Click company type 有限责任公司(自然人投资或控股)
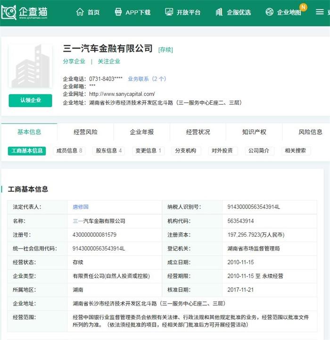The image size is (330, 340). coord(111,276)
